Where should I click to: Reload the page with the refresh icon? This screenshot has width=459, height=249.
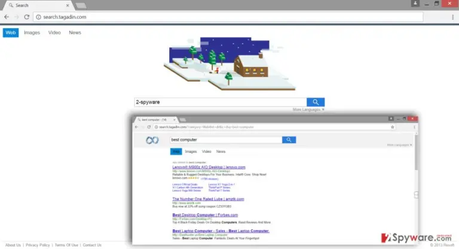click(27, 17)
